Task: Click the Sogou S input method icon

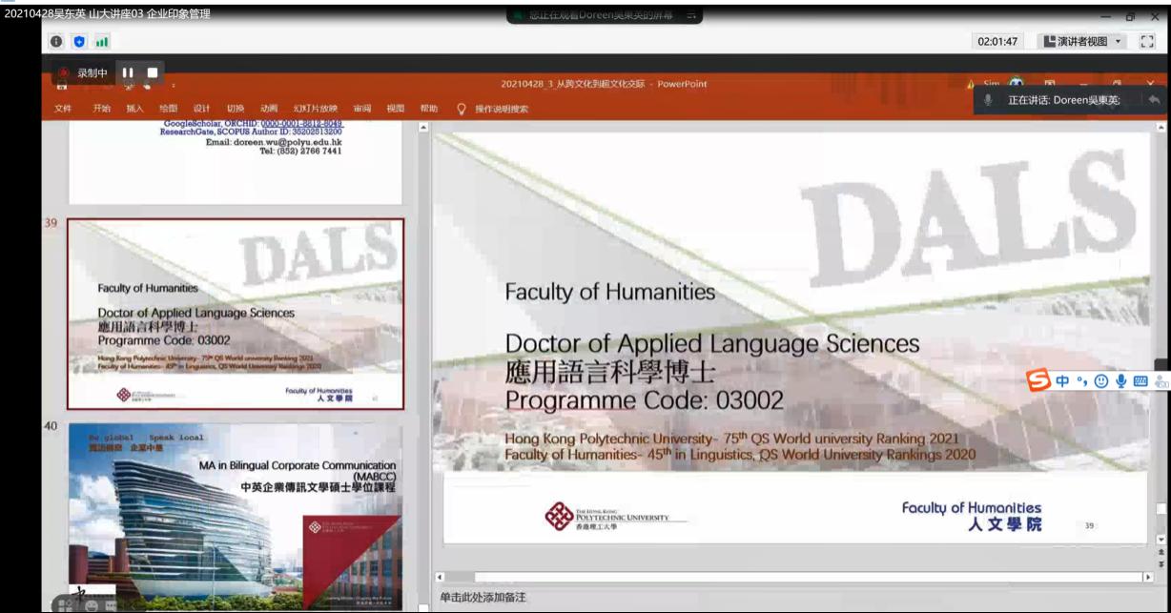Action: click(x=1037, y=380)
